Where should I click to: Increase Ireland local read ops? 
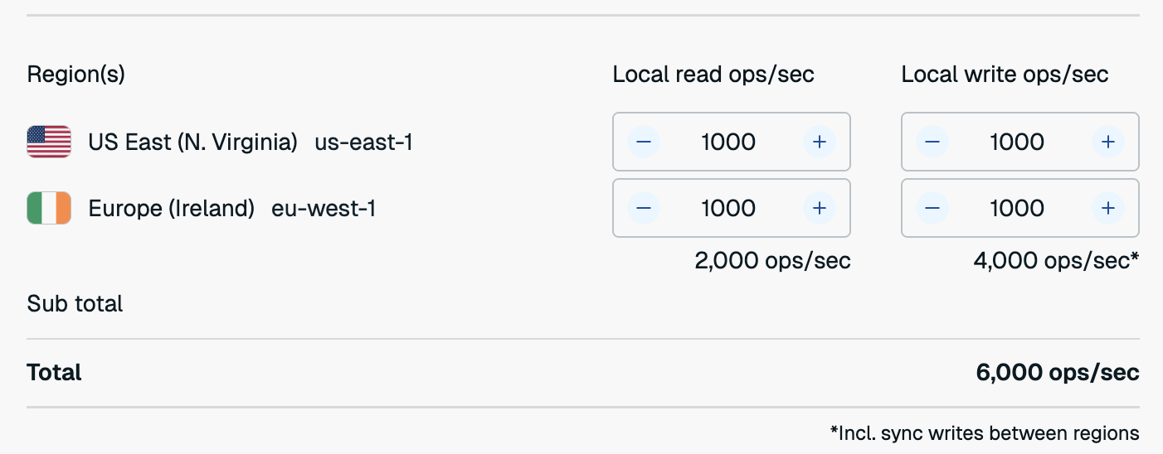[x=819, y=208]
